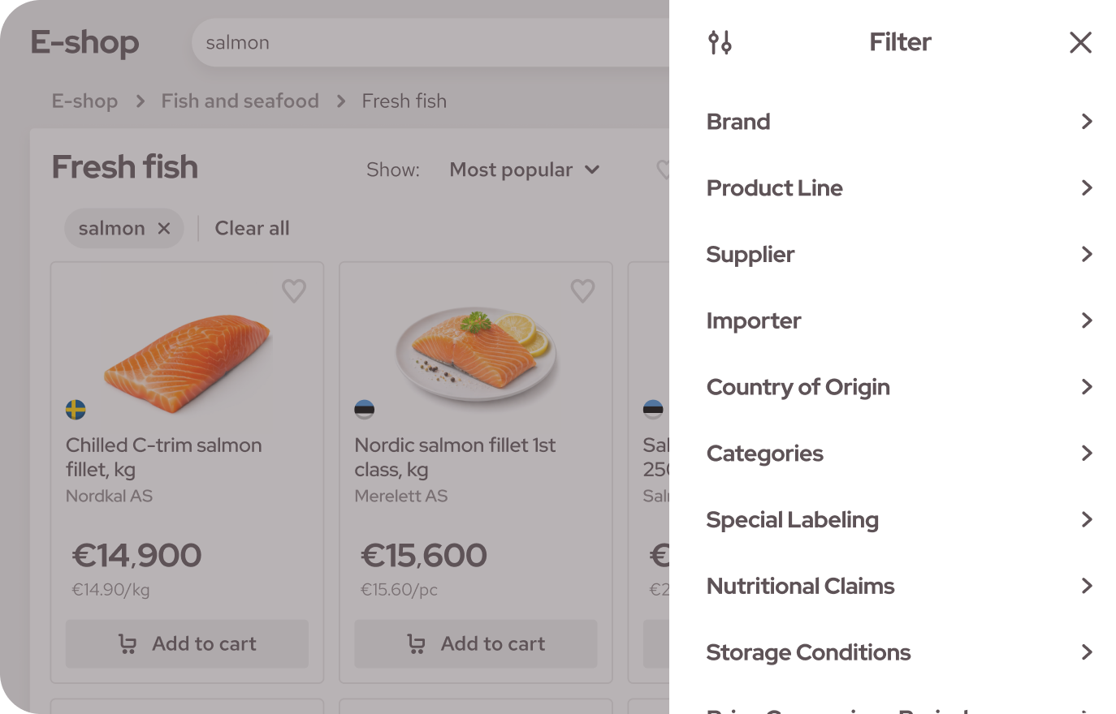Remove the salmon filter chip
This screenshot has width=1116, height=714.
coord(164,229)
